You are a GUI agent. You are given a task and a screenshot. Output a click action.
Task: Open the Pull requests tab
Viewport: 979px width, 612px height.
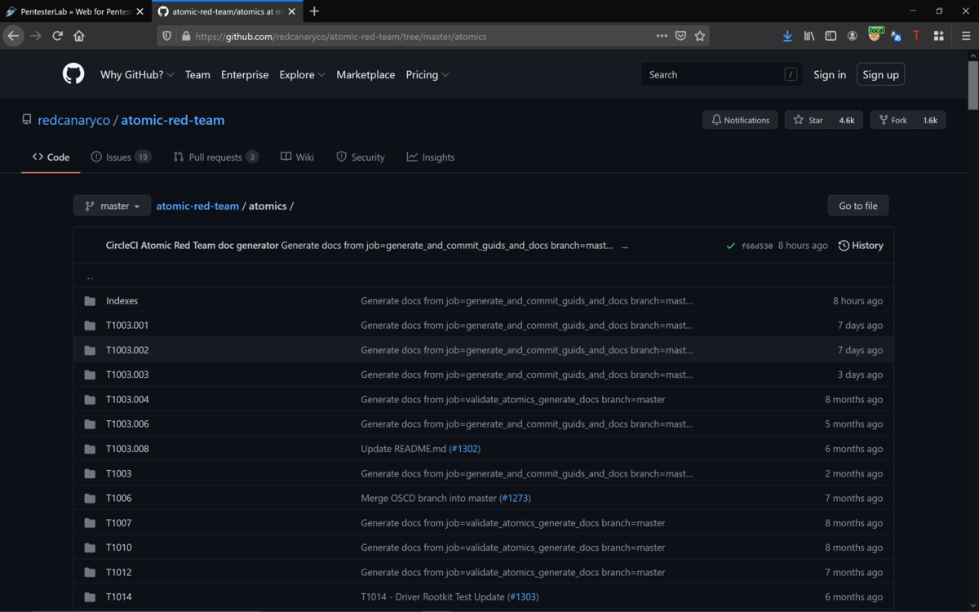(x=215, y=157)
